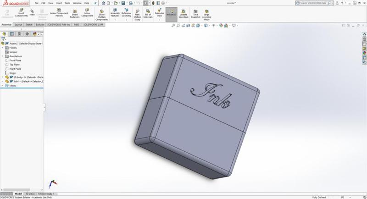Expand the lid<1> component node
The height and width of the screenshot is (199, 367).
[2, 81]
